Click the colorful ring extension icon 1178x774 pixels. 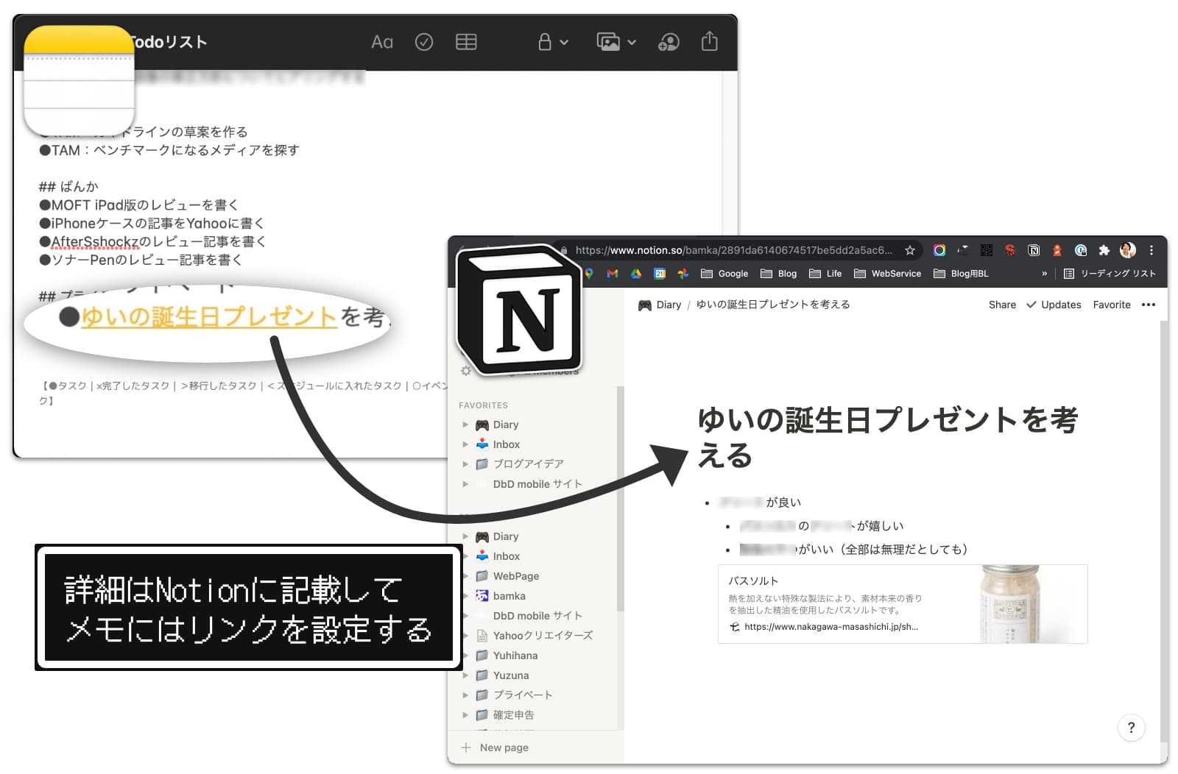939,250
